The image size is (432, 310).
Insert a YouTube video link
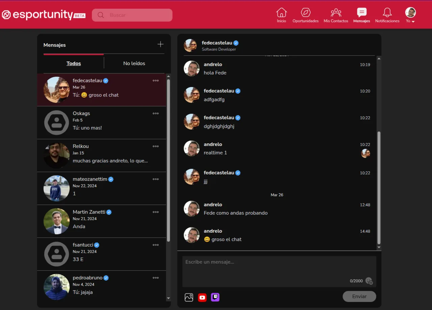pyautogui.click(x=202, y=297)
